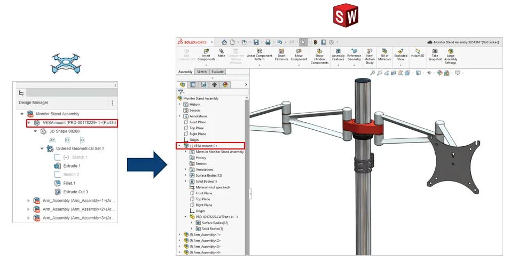The width and height of the screenshot is (510, 260).
Task: Open Linear Component Pattern dropdown arrow
Action: (259, 65)
